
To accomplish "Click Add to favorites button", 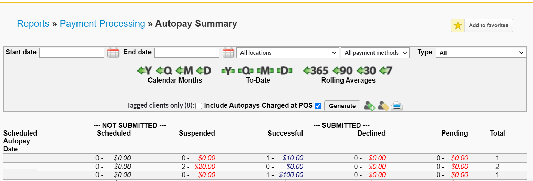I will coord(482,25).
